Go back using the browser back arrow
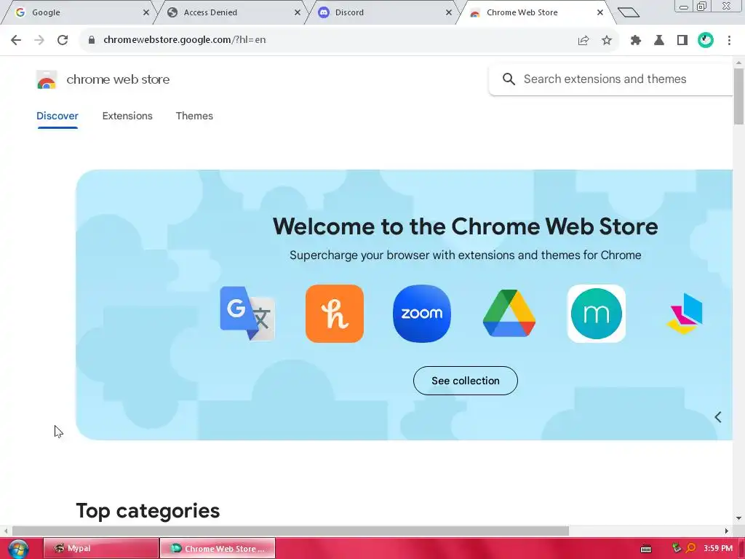Viewport: 745px width, 559px height. [x=16, y=40]
